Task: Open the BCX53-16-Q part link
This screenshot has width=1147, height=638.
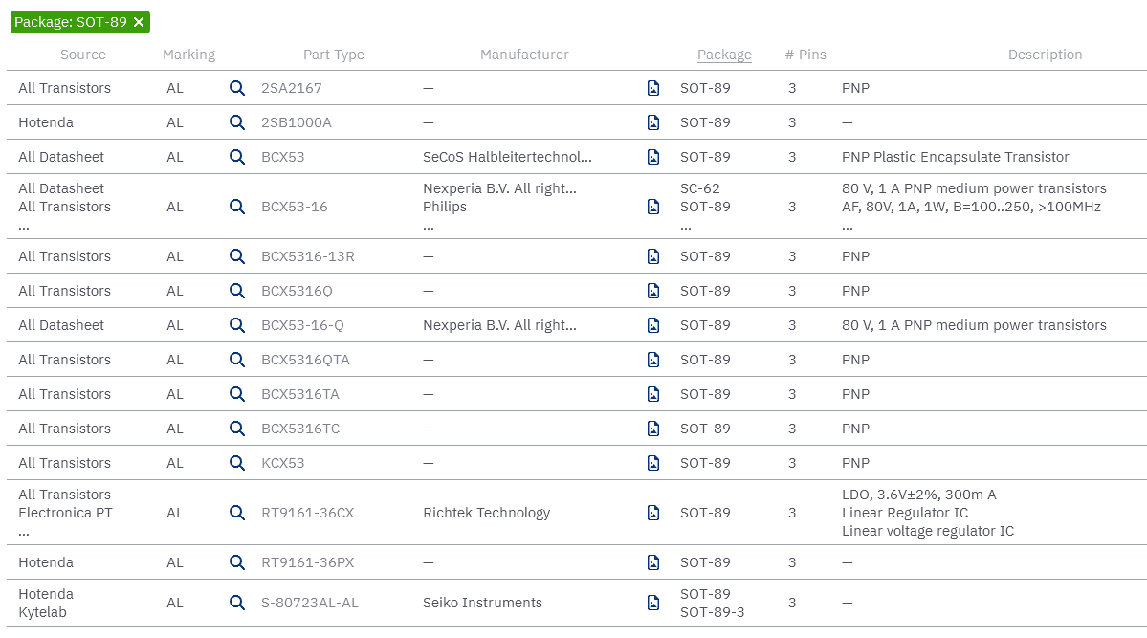Action: (302, 325)
